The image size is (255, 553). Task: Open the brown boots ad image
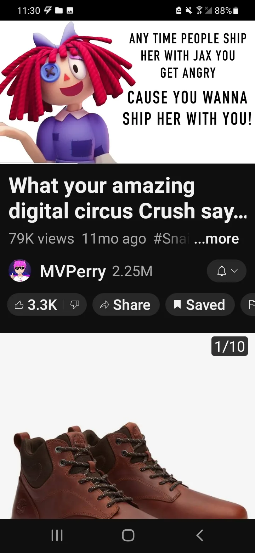(127, 426)
